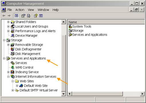Minimize the inner console window
Screen dimensions: 146x103
(131, 10)
